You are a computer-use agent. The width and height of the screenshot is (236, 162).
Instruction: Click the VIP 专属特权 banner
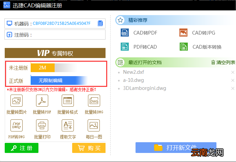(x=55, y=53)
